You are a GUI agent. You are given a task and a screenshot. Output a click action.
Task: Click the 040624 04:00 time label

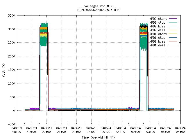165,130
